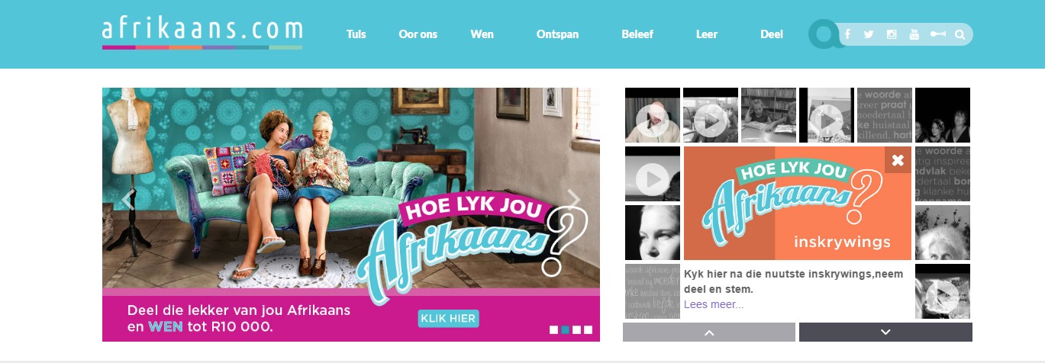Open the Facebook icon in the header
The width and height of the screenshot is (1045, 363).
pyautogui.click(x=849, y=34)
